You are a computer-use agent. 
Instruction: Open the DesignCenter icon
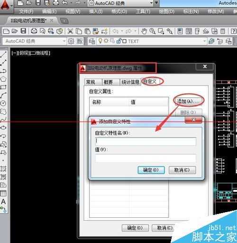pyautogui.click(x=189, y=31)
